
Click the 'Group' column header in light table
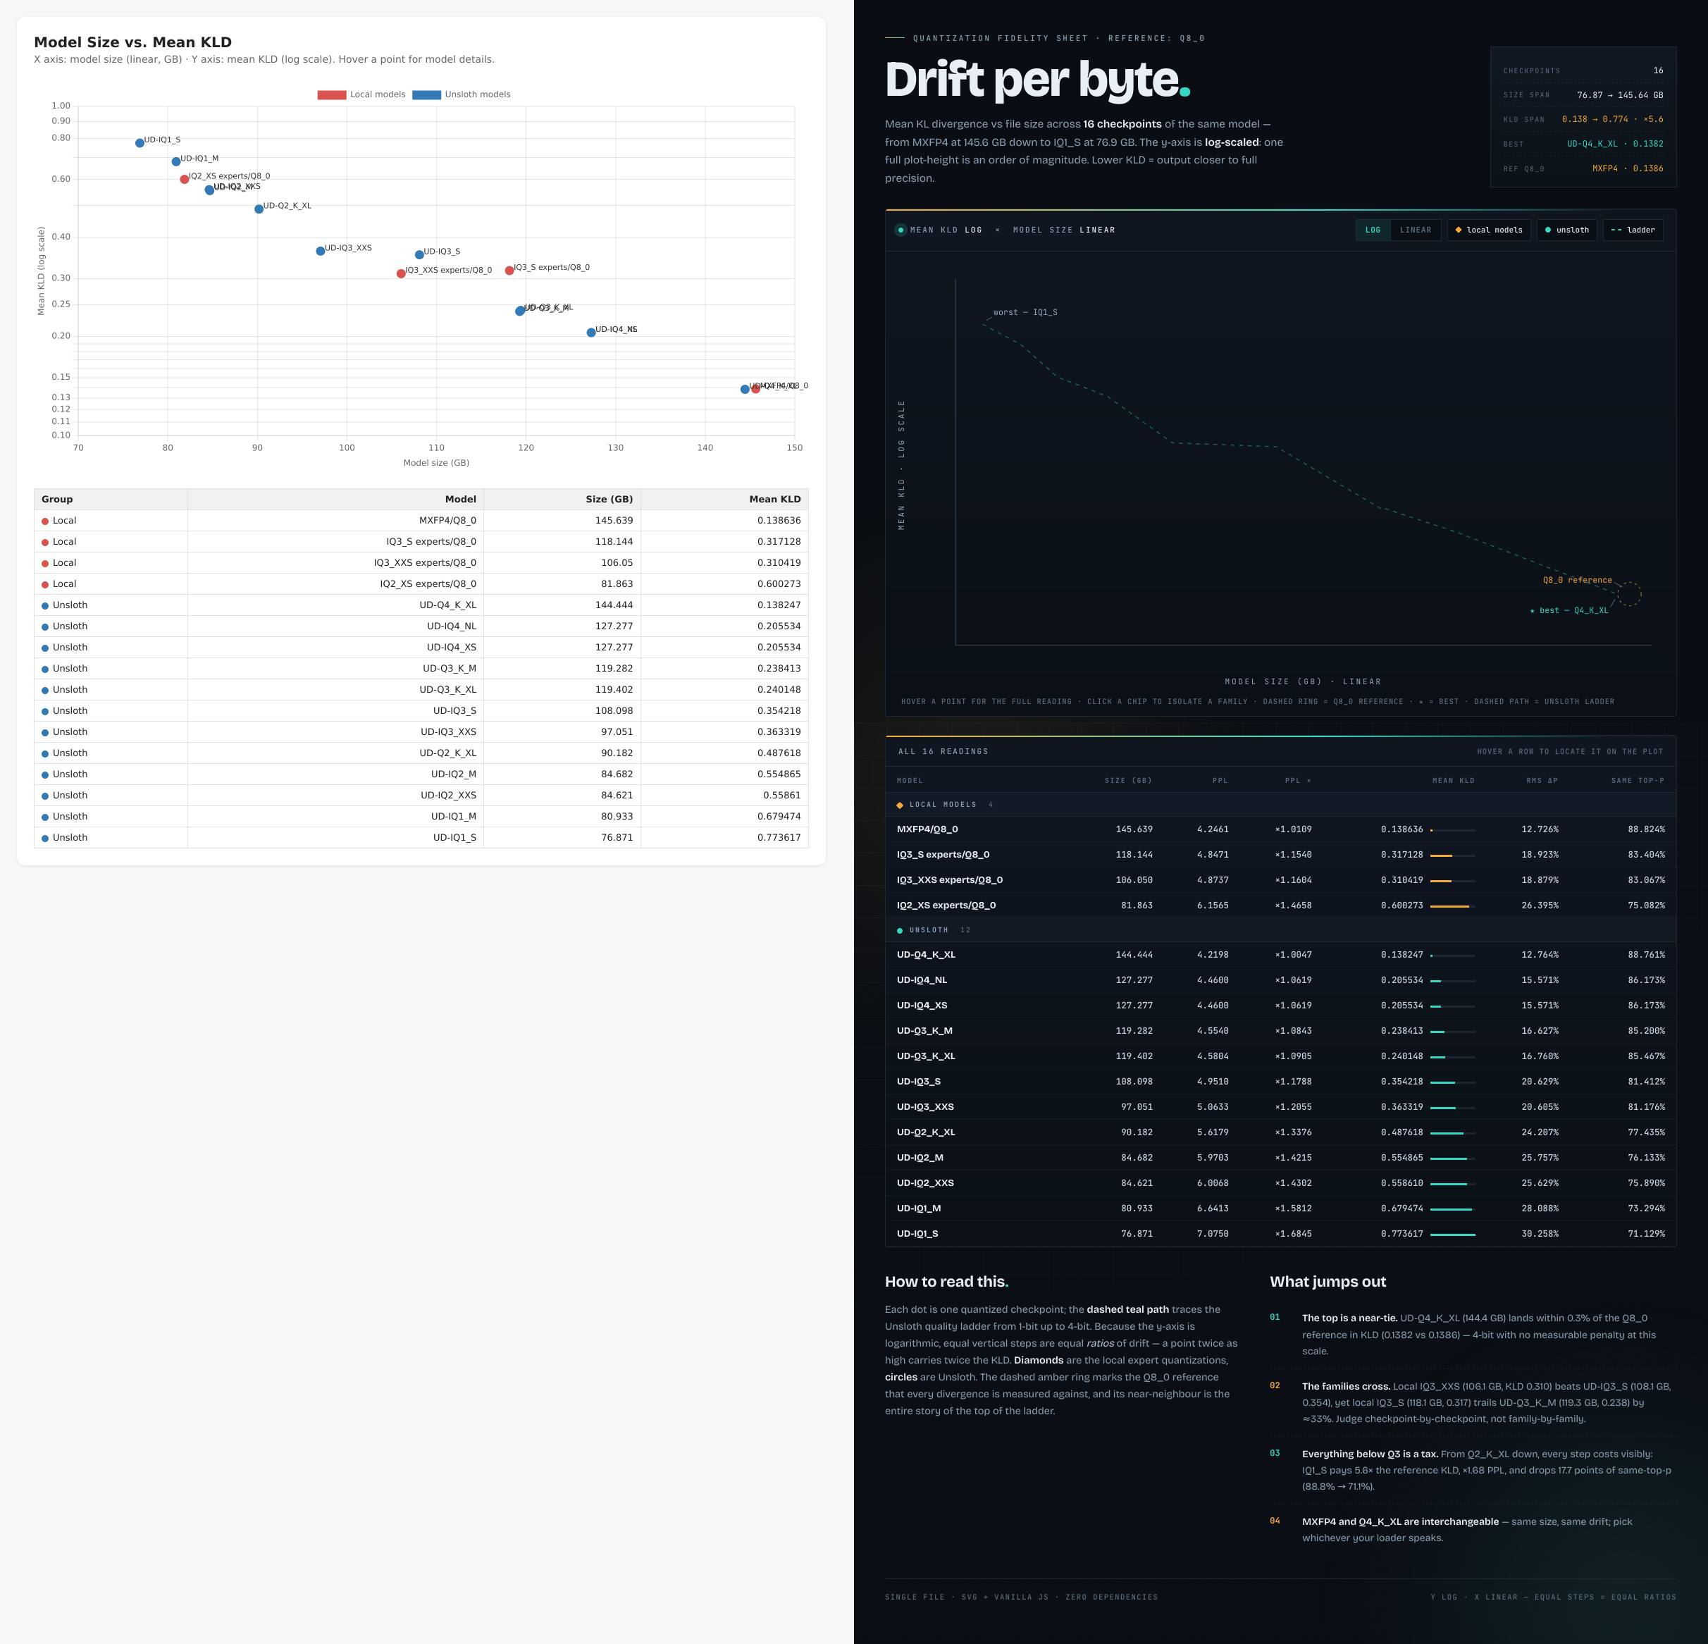coord(111,500)
